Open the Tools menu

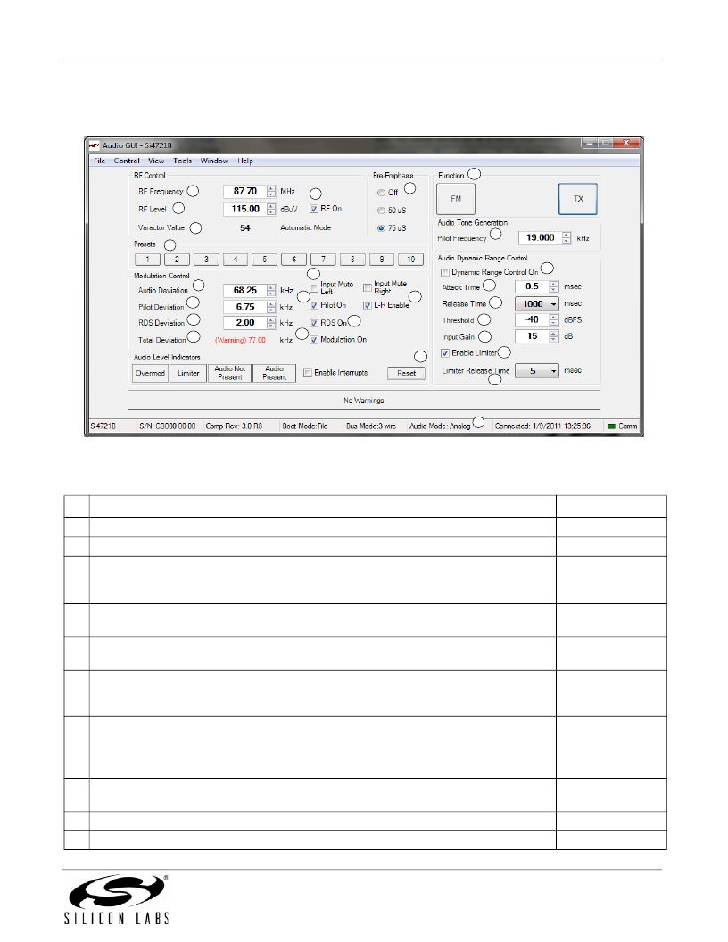point(183,161)
